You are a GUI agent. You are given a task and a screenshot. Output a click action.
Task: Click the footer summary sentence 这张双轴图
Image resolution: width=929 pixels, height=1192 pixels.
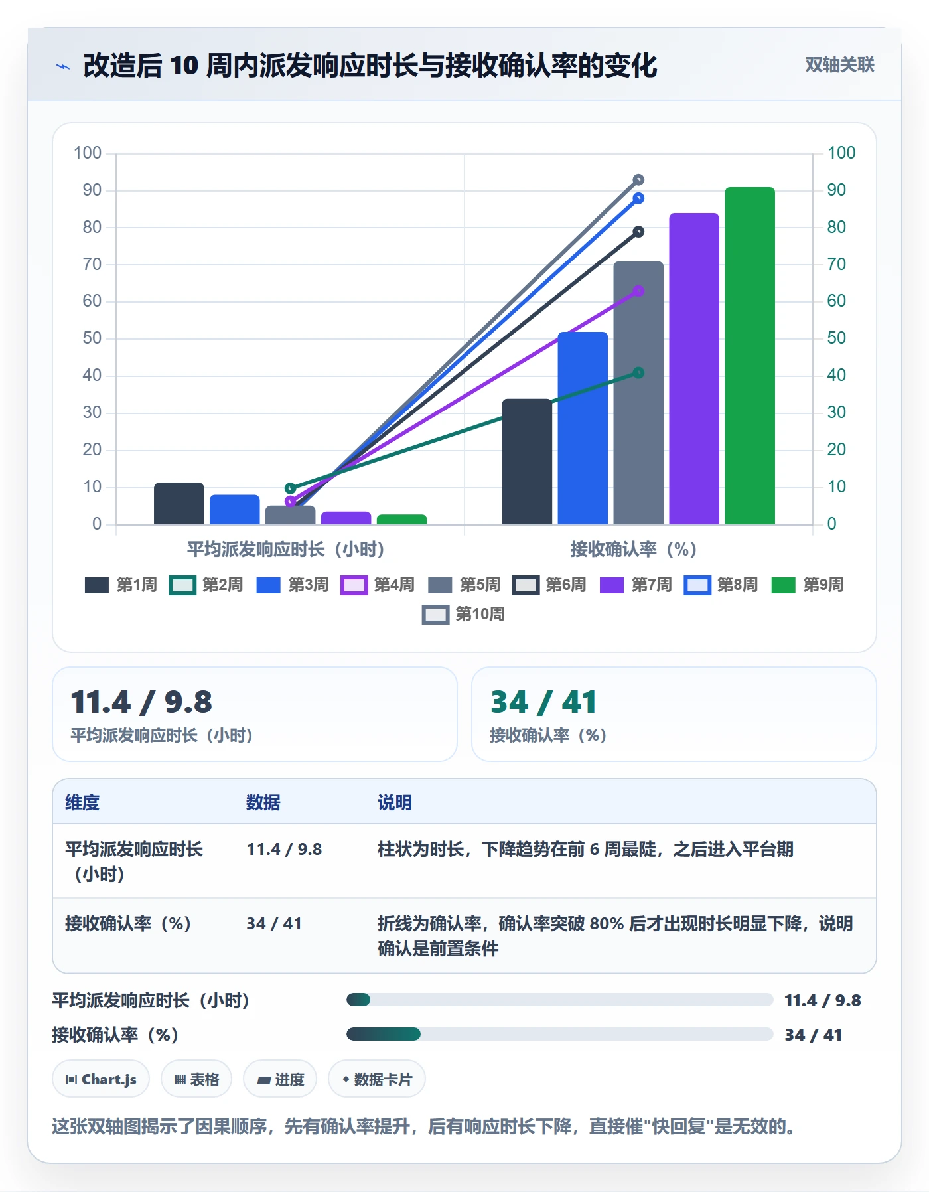click(424, 1126)
